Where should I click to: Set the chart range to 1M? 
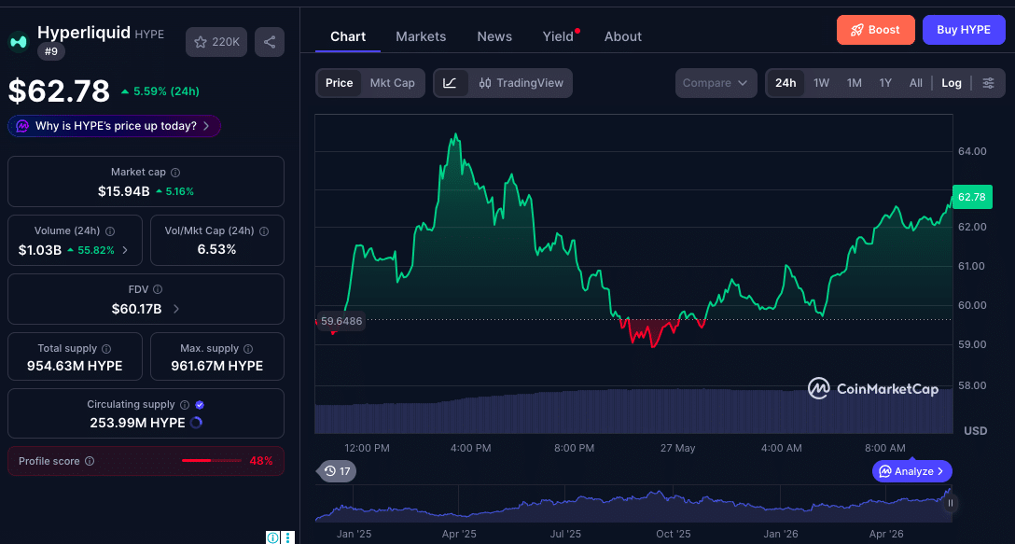click(855, 83)
